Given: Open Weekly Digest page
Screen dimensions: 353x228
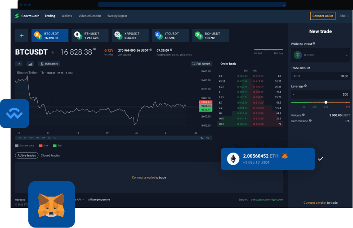Looking at the screenshot, I should coord(117,16).
